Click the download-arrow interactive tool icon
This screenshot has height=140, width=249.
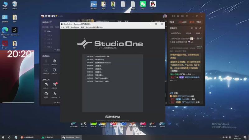coord(46,70)
